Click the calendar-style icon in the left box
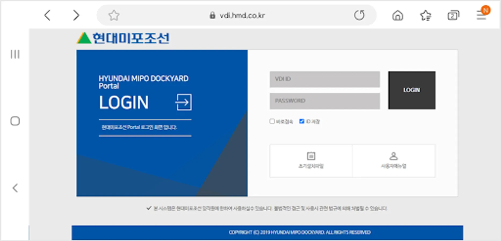Viewport: 501px width, 241px height. (311, 156)
